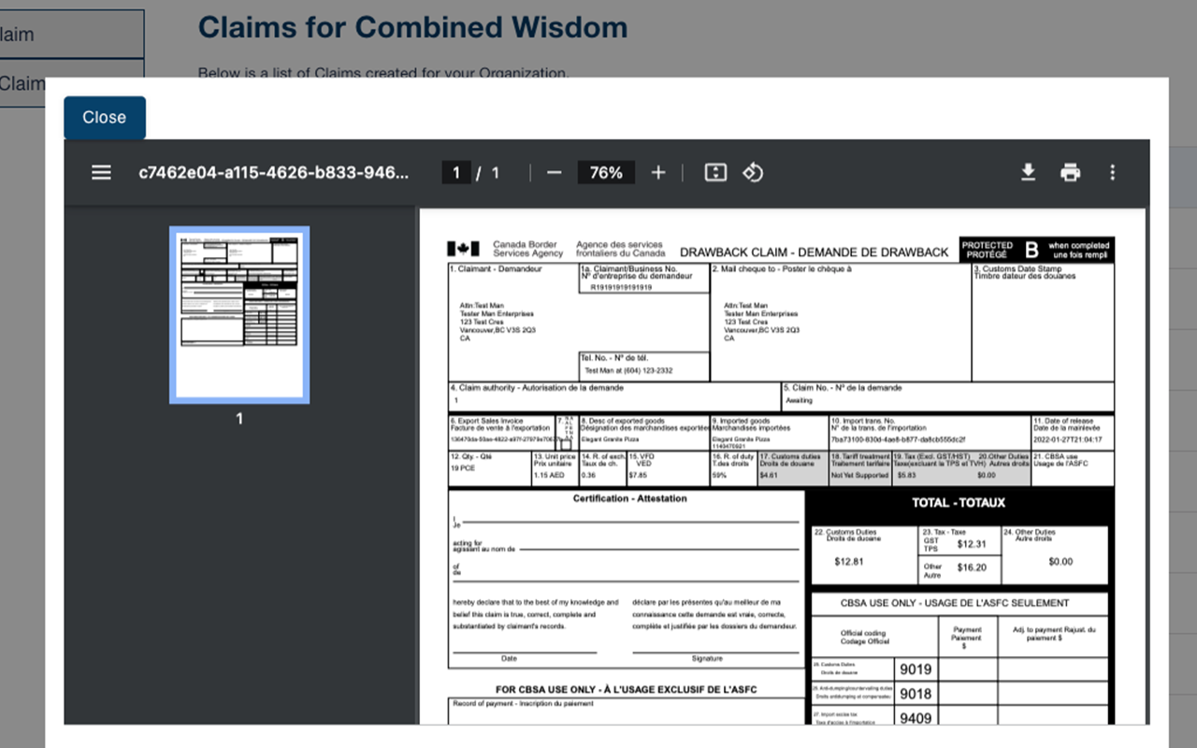Click the page number input field
The image size is (1197, 748).
click(x=455, y=172)
